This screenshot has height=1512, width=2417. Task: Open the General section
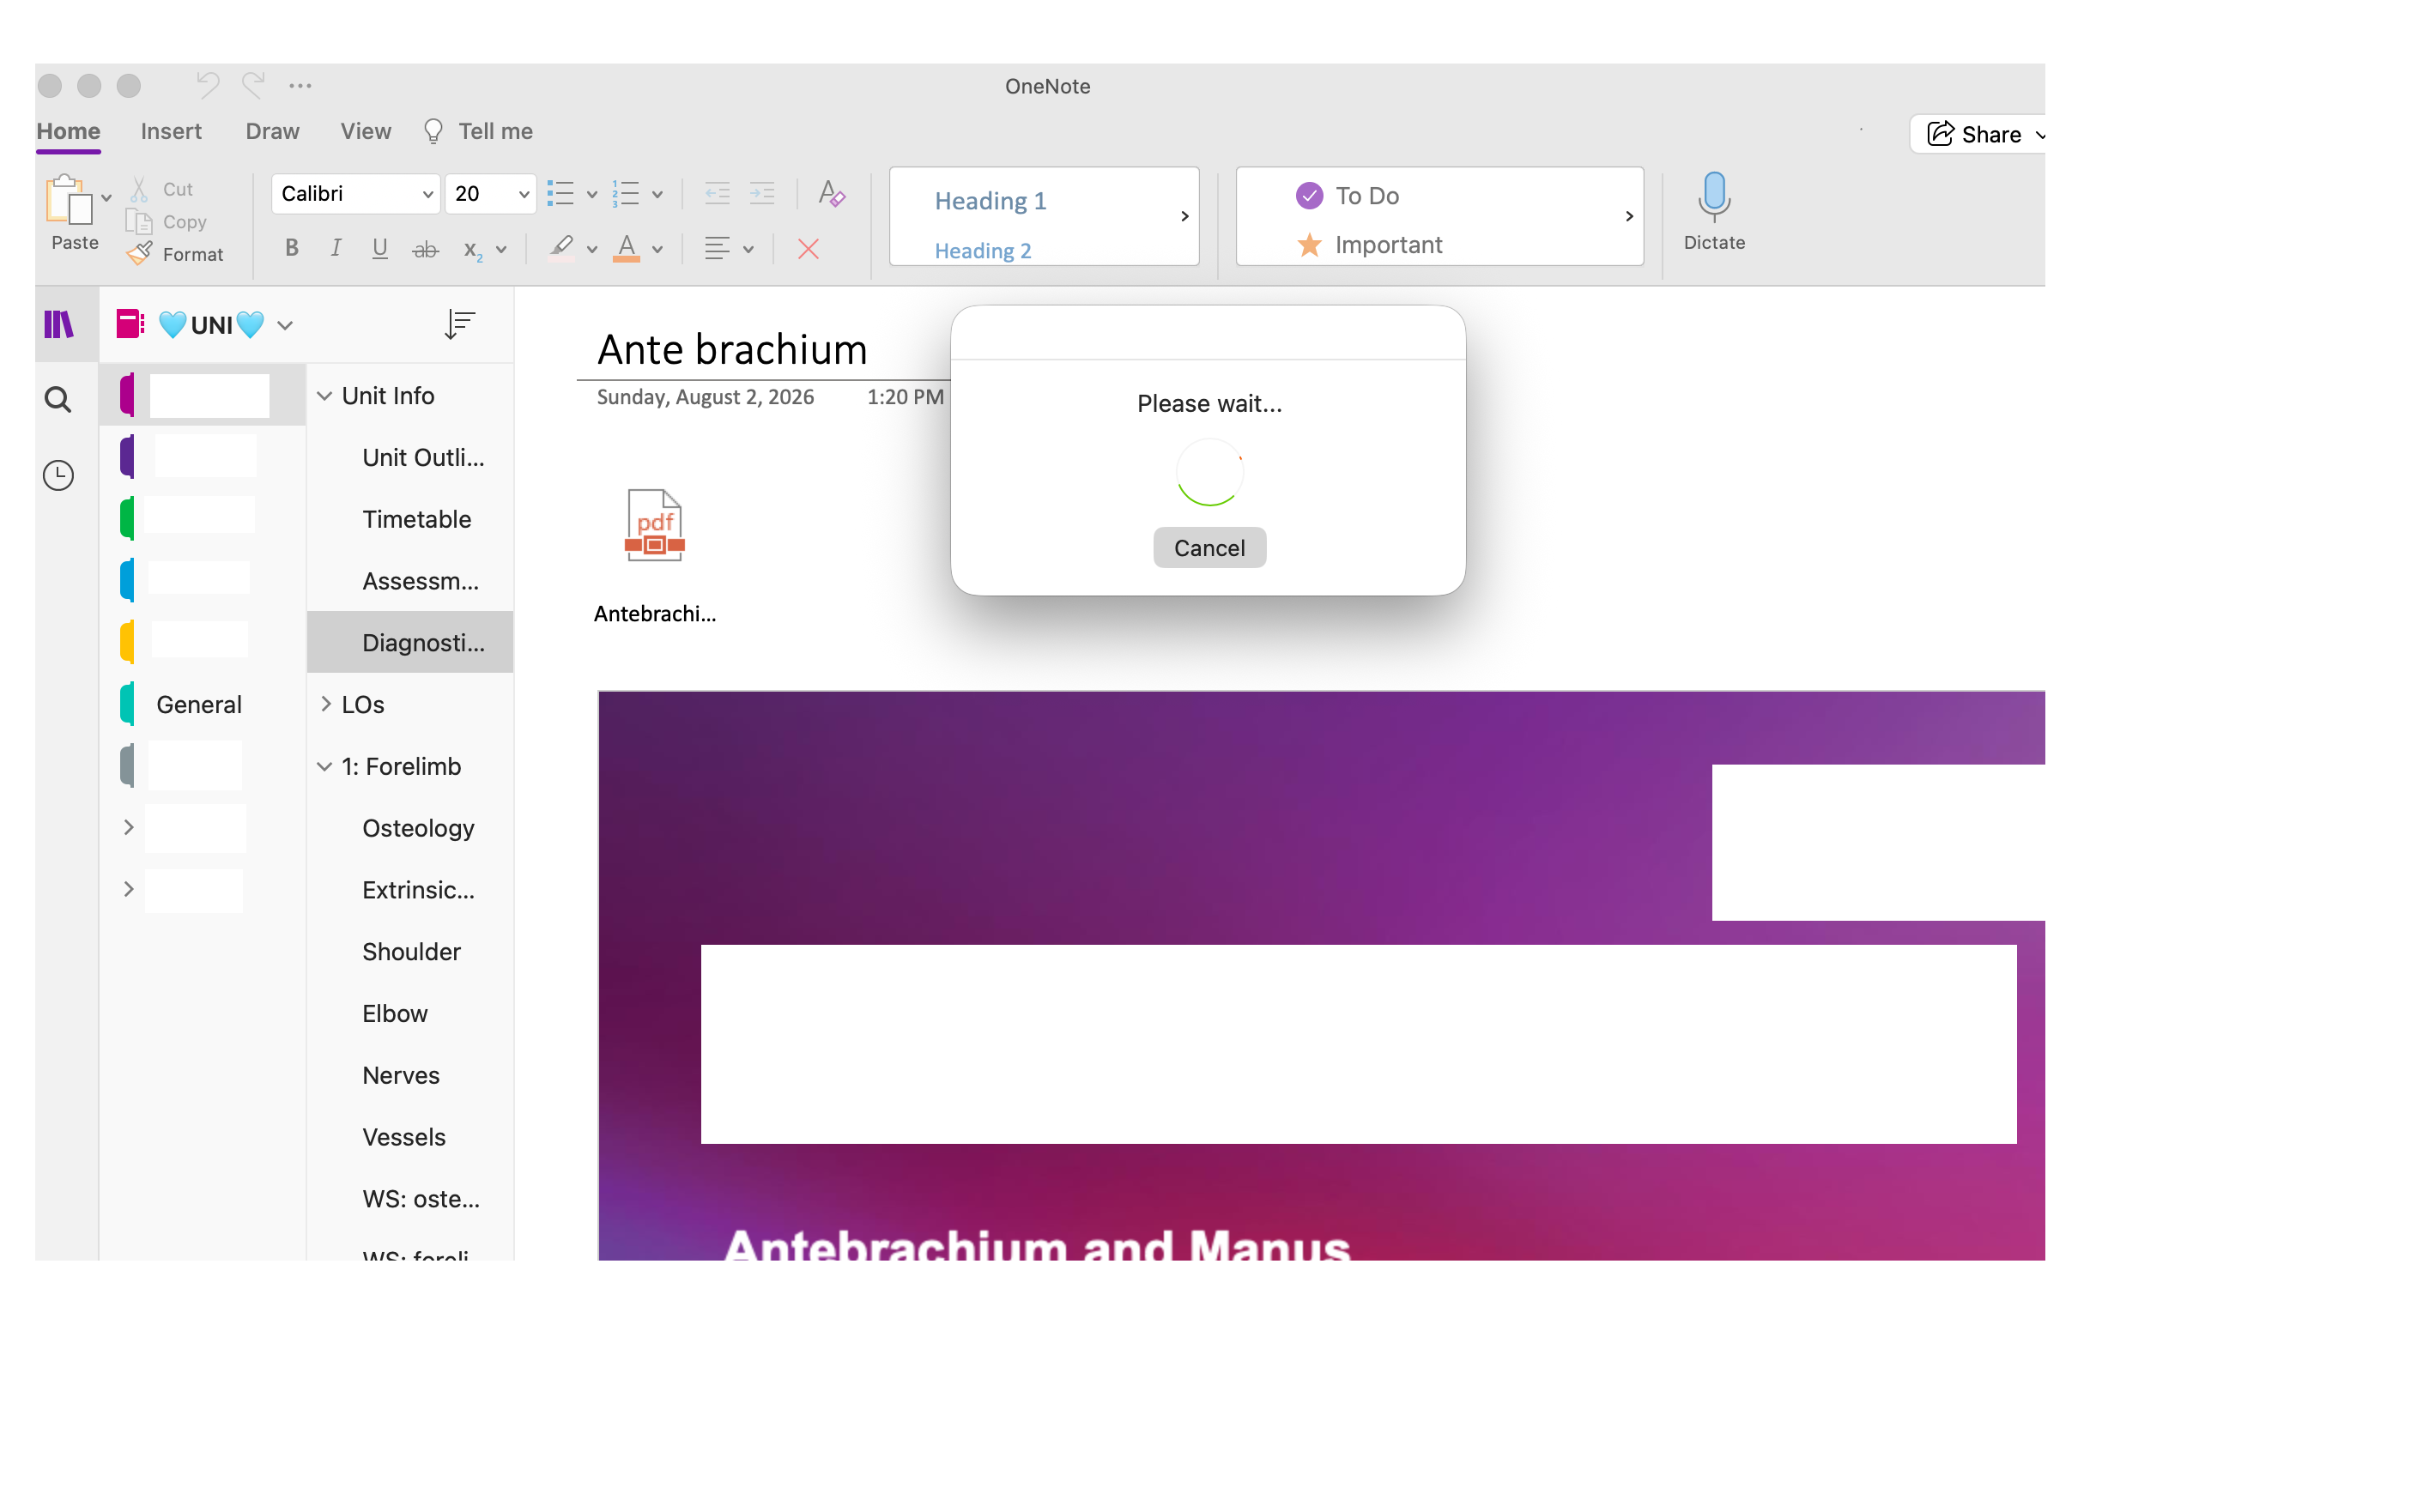click(x=203, y=704)
